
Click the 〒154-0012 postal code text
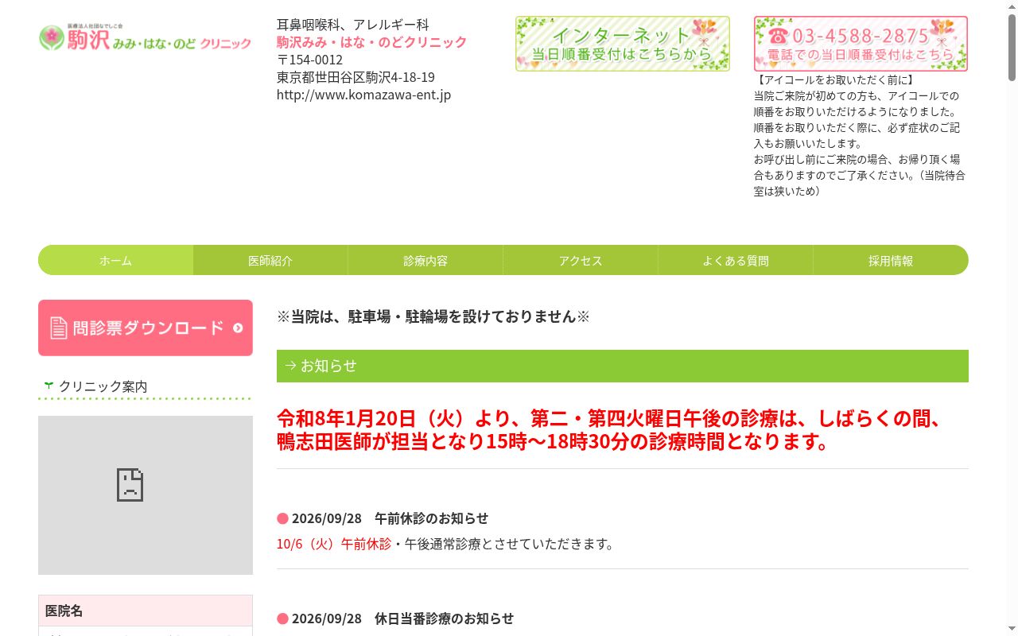tap(310, 60)
